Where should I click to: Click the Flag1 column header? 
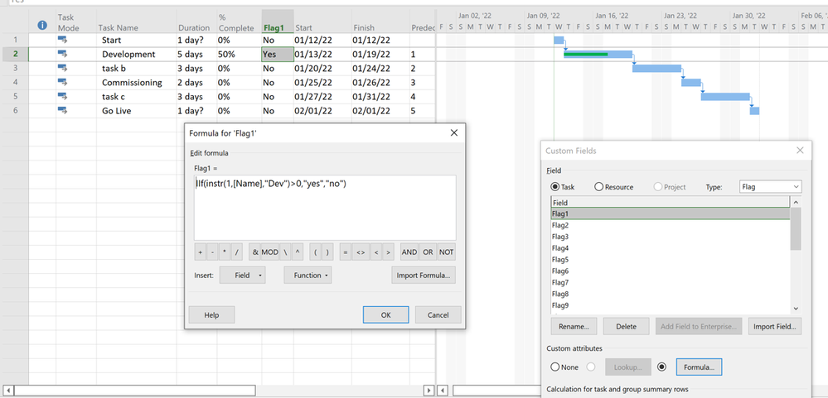tap(277, 22)
